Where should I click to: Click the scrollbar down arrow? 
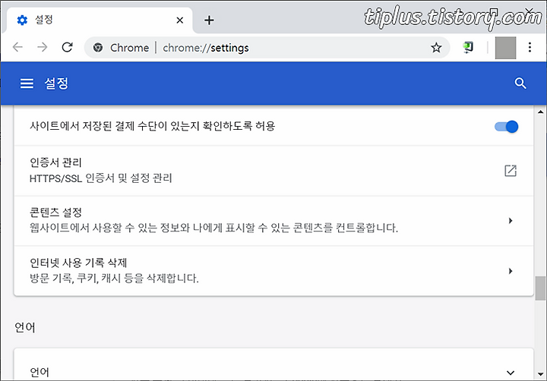[540, 374]
